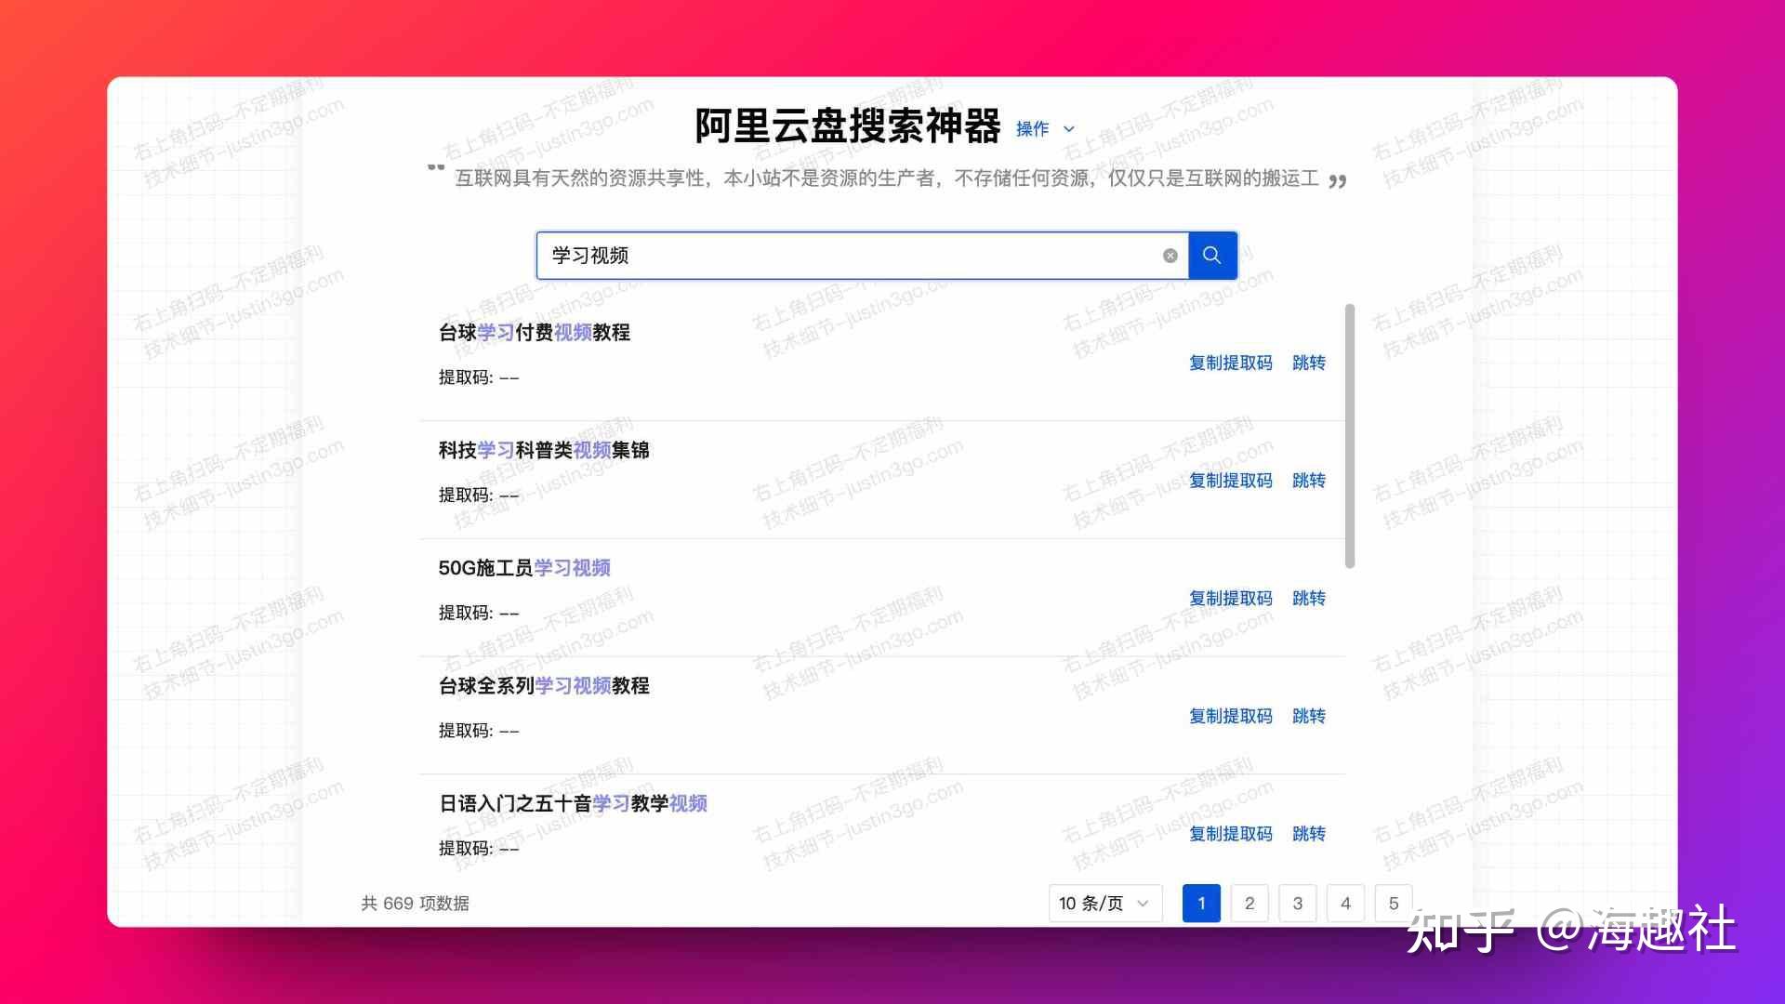Go to pagination page 4
The height and width of the screenshot is (1004, 1785).
(x=1345, y=904)
